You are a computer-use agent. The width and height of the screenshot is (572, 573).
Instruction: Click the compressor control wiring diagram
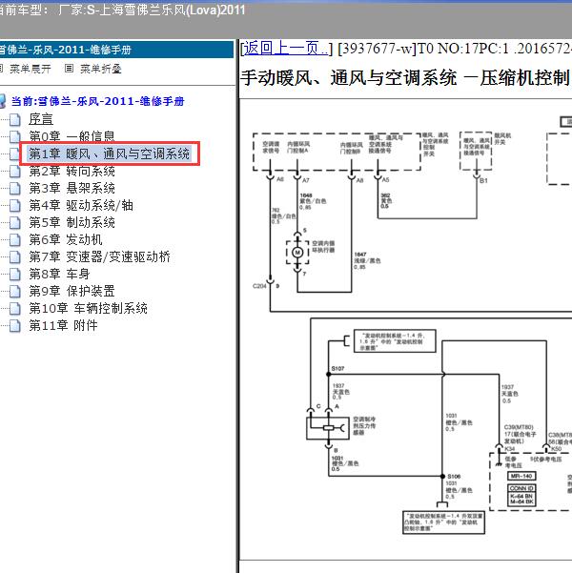click(x=406, y=329)
